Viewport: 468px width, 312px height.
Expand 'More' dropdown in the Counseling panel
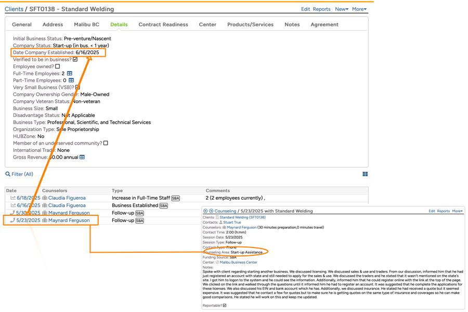[457, 211]
